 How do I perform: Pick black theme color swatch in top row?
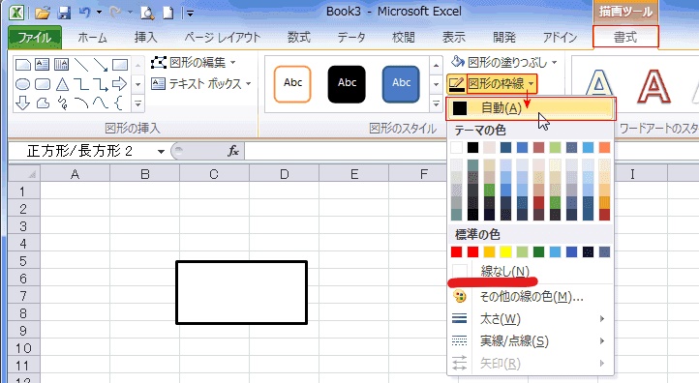(473, 147)
